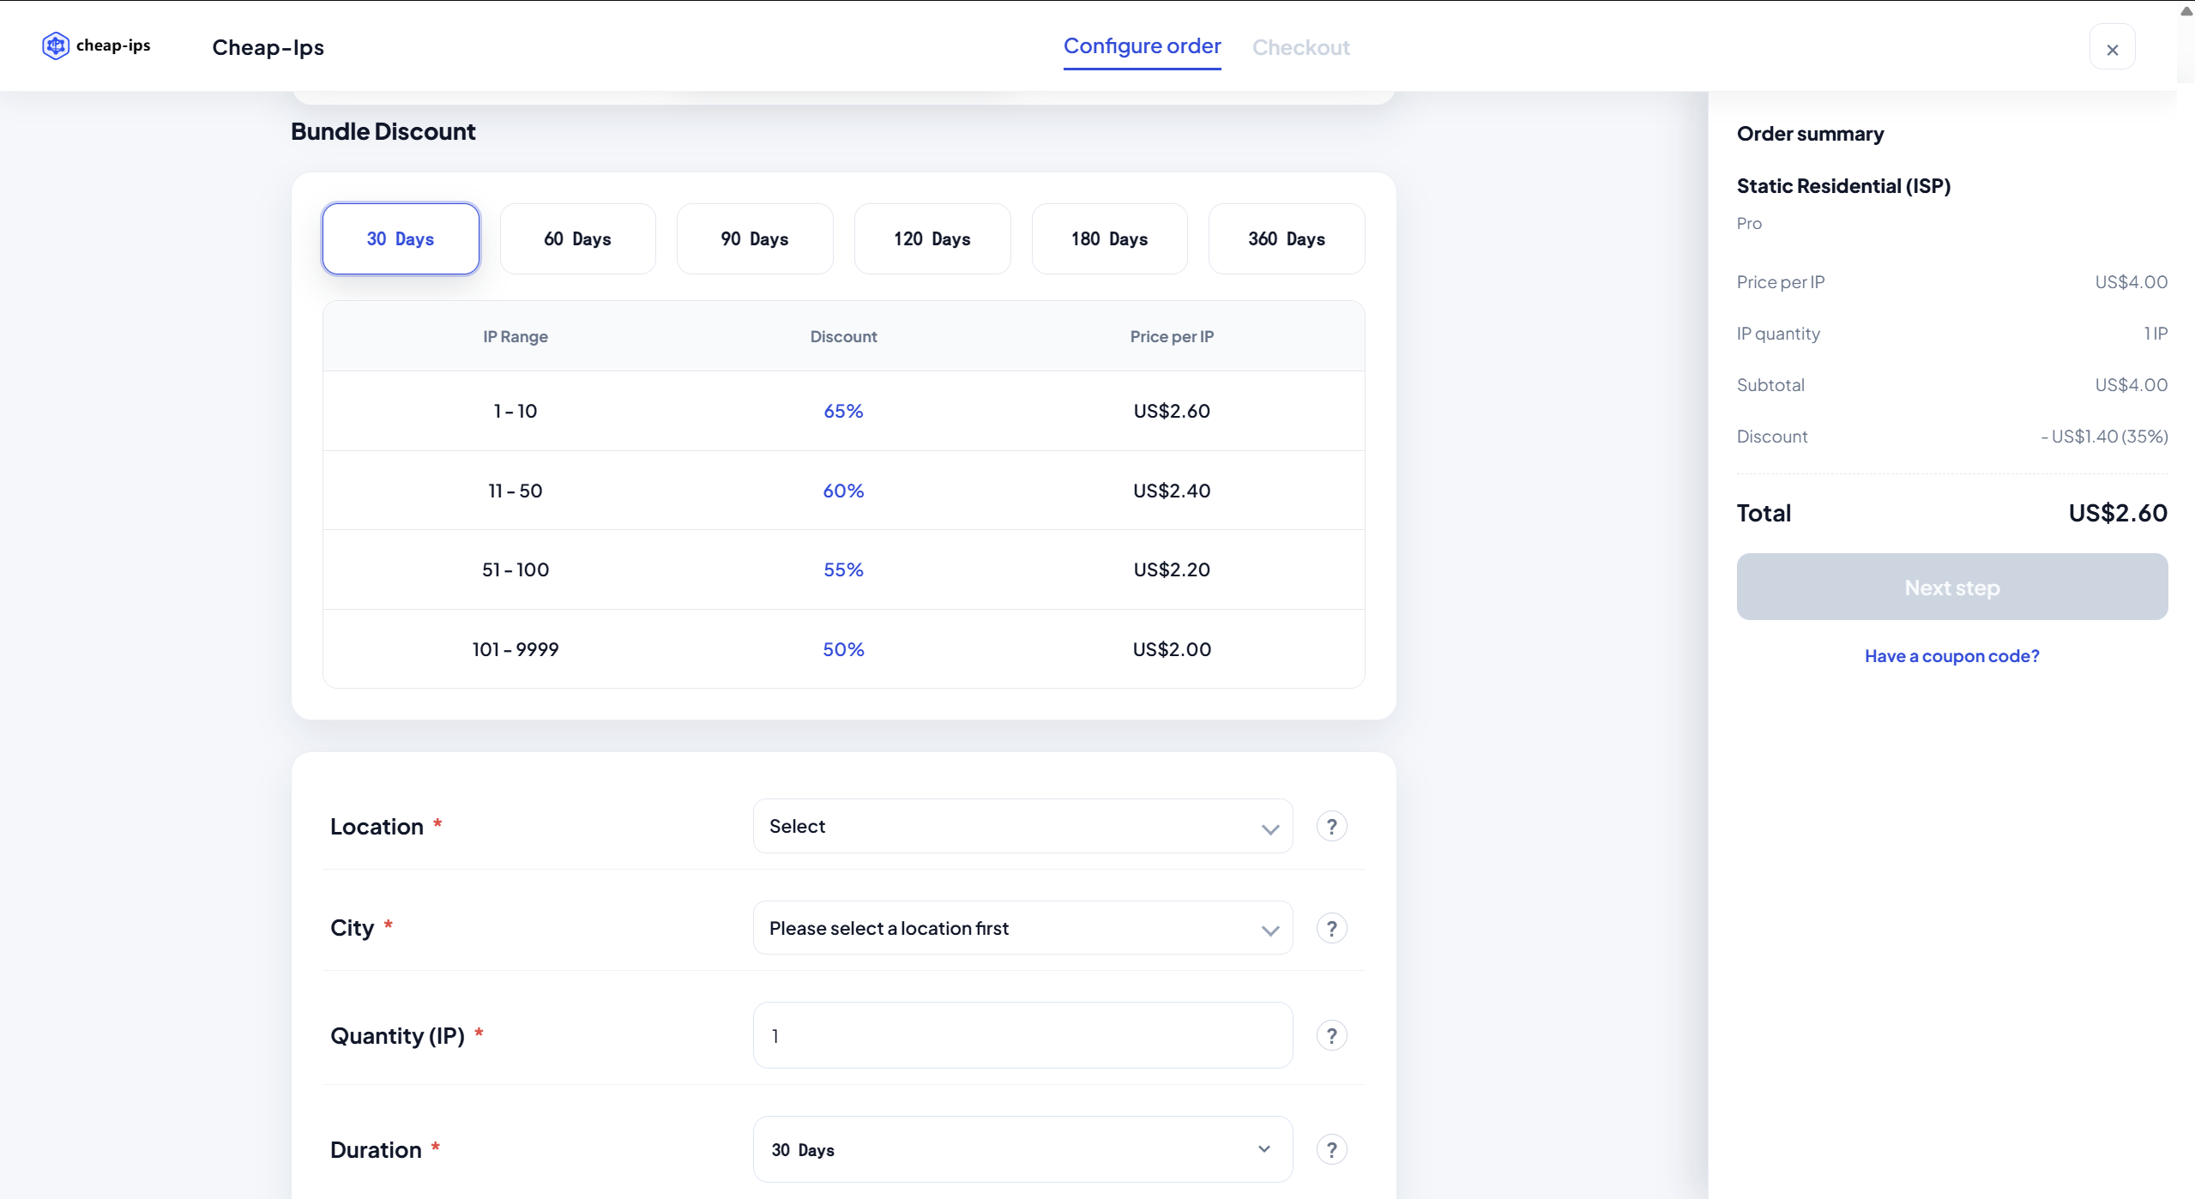Switch to 120 Days bundle pricing
This screenshot has height=1199, width=2195.
point(932,239)
